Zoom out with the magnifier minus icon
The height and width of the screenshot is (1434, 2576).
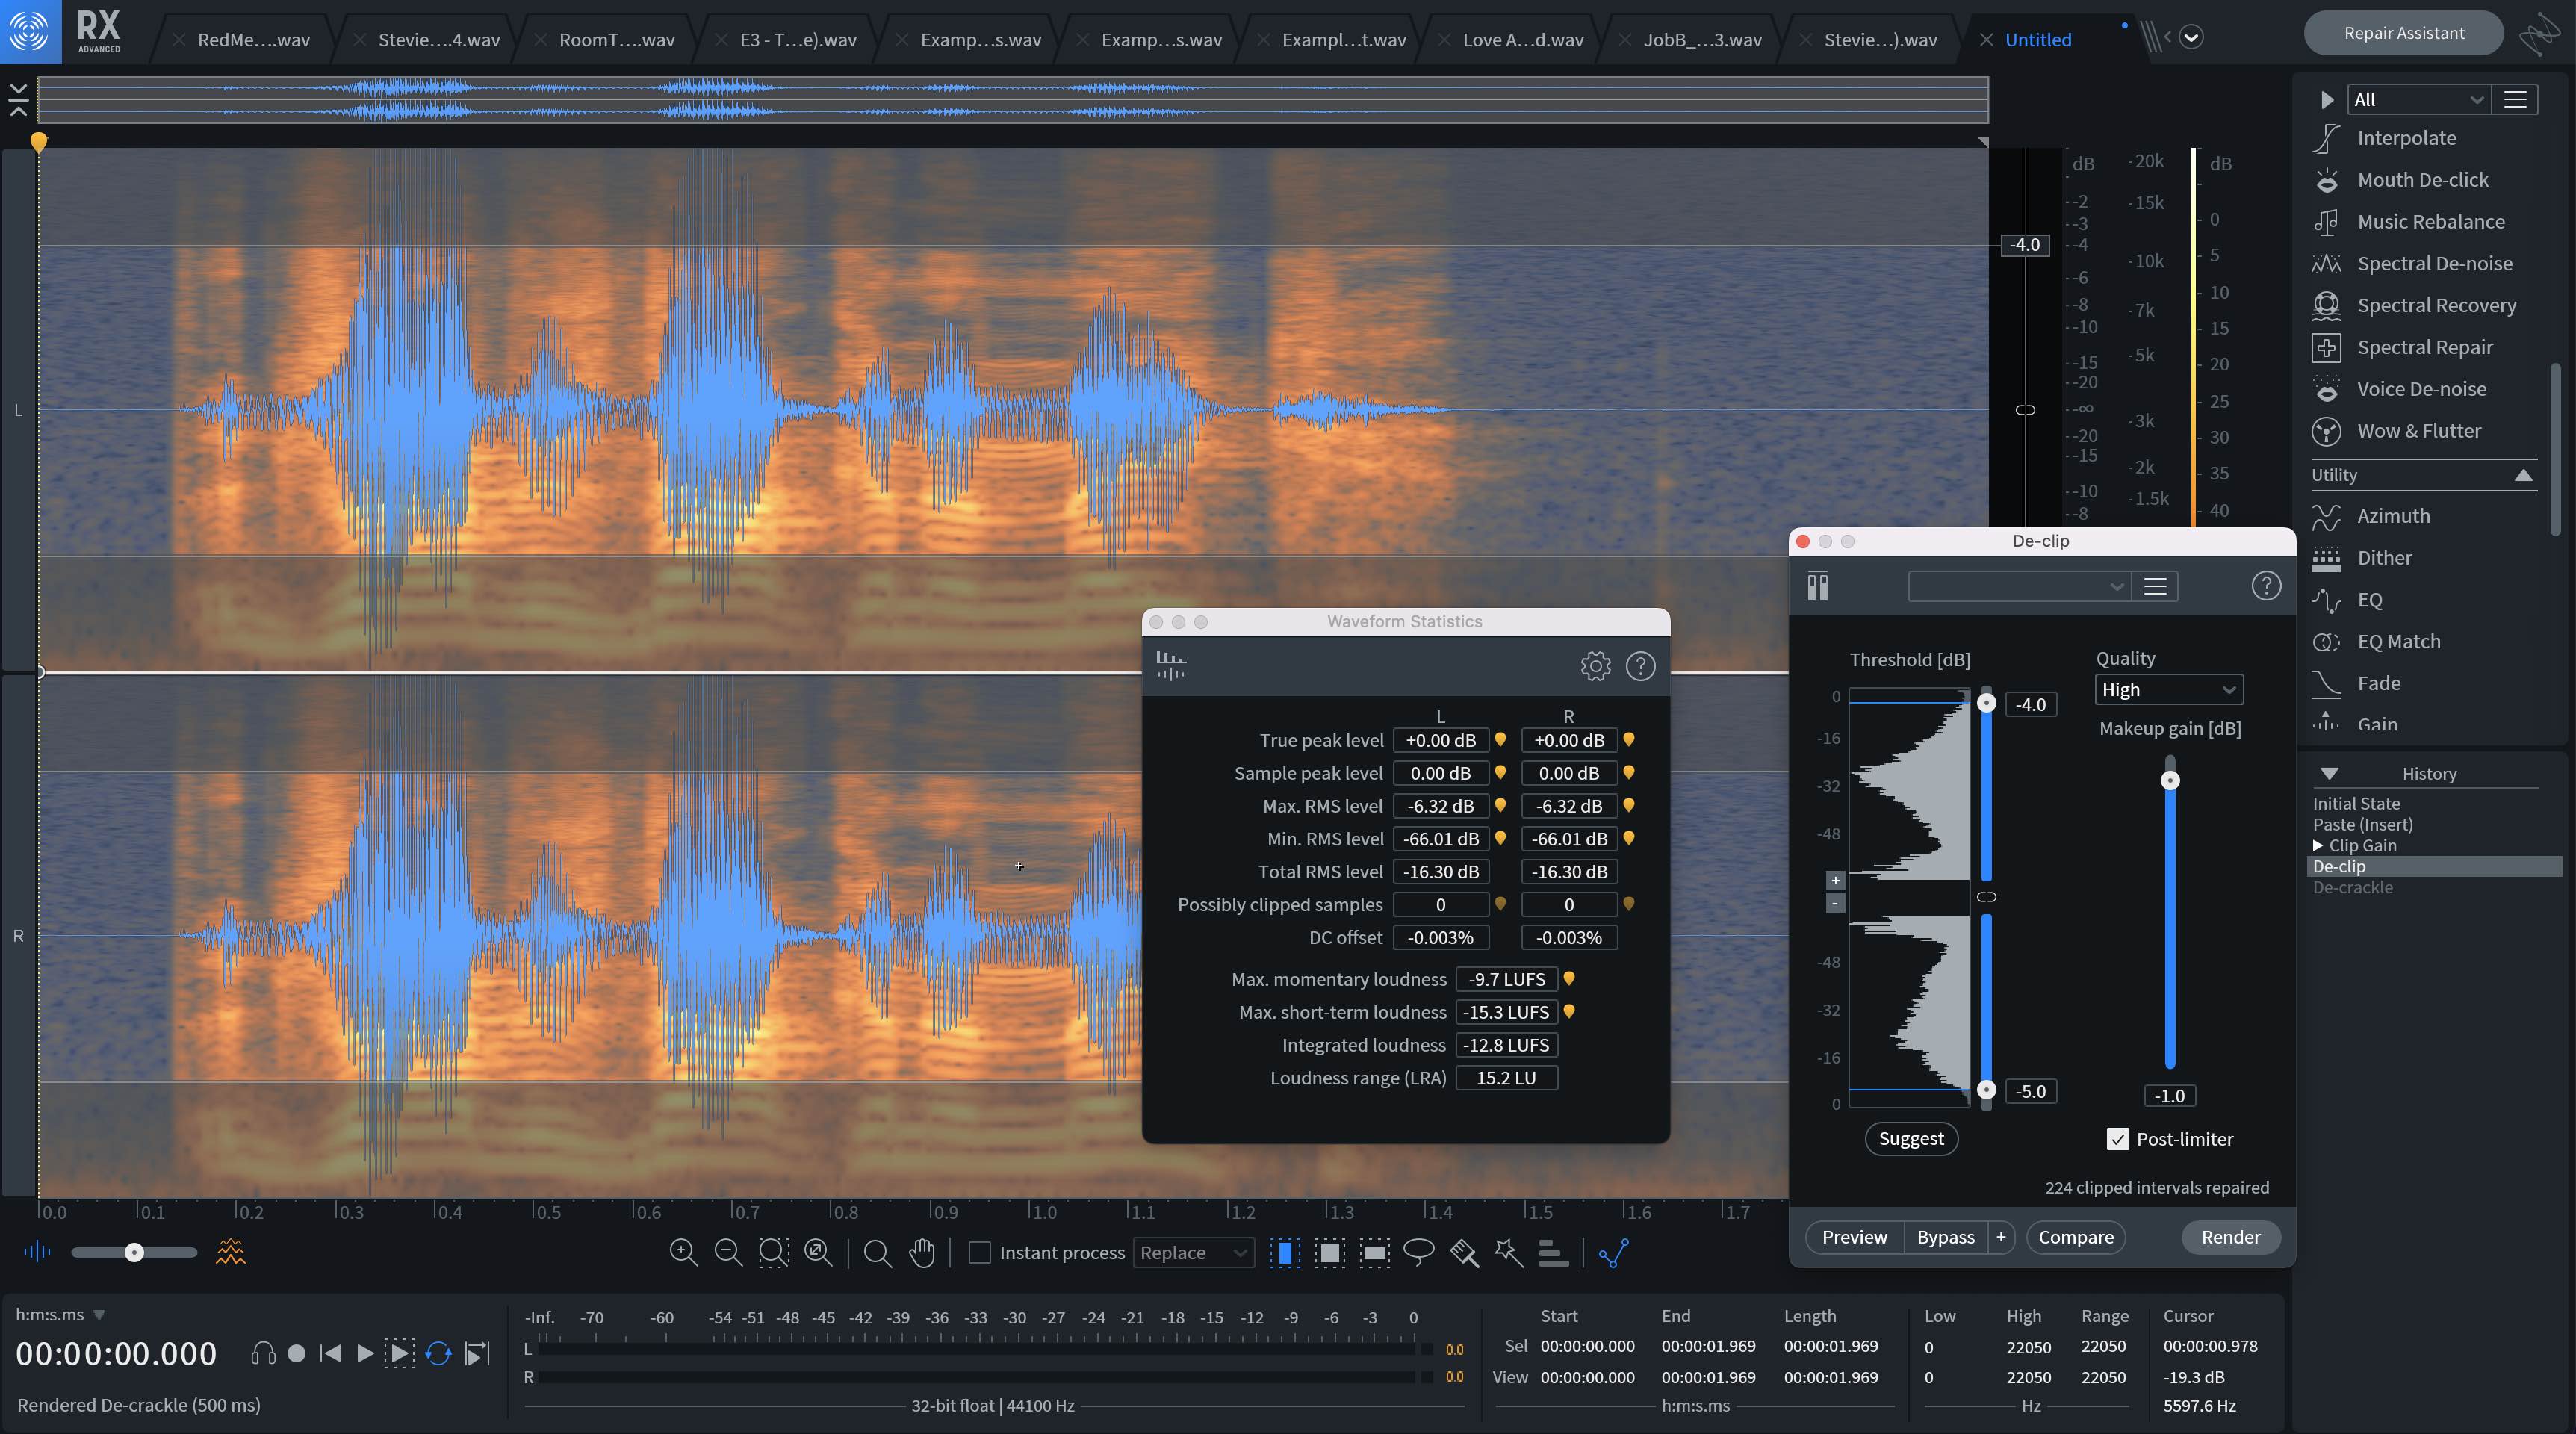click(728, 1252)
